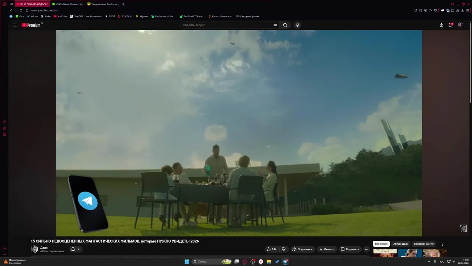Open a new browser tab
The image size is (472, 266).
pyautogui.click(x=123, y=4)
